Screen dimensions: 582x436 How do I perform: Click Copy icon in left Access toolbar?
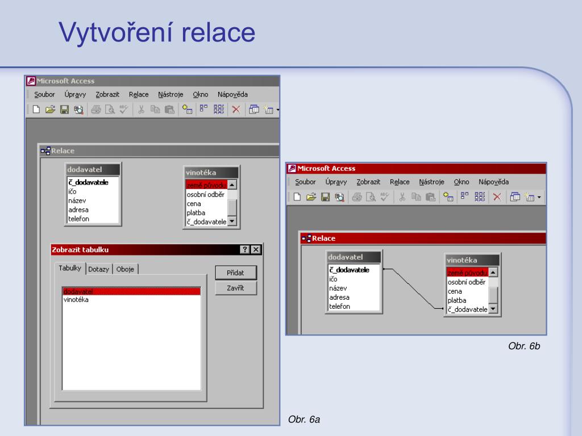[155, 110]
